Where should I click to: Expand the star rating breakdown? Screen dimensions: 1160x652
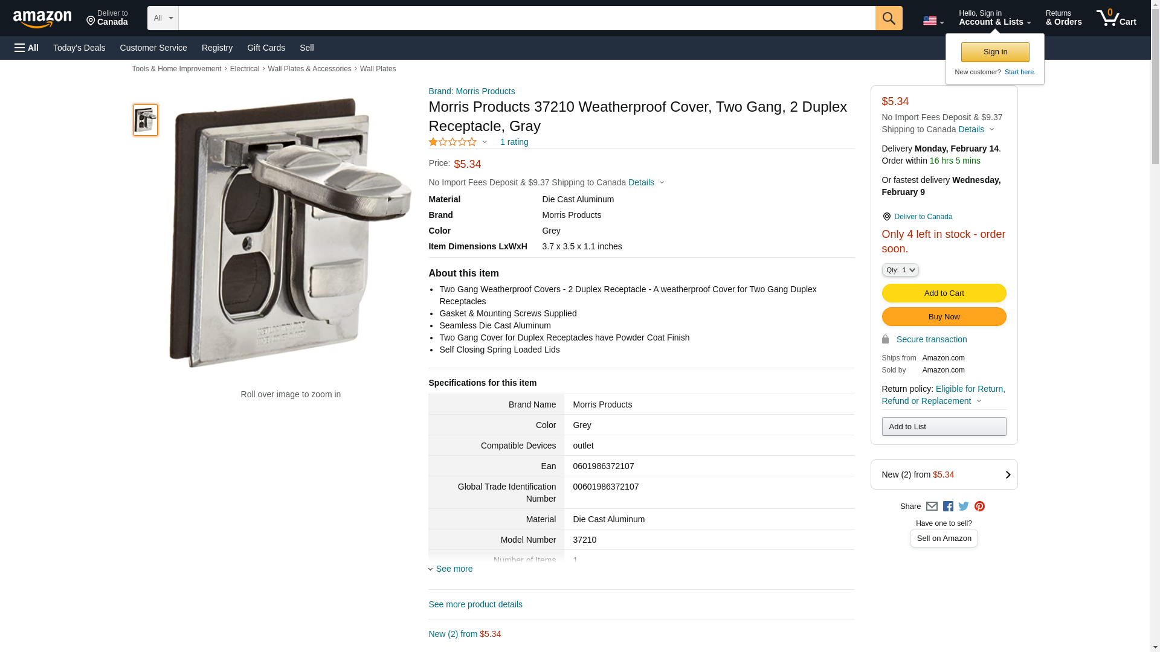coord(458,142)
